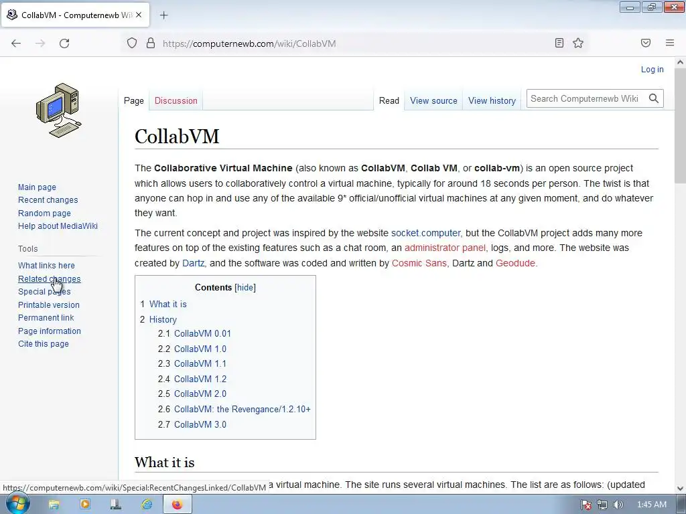This screenshot has width=686, height=514.
Task: Open Internet Explorer from taskbar
Action: tap(147, 505)
